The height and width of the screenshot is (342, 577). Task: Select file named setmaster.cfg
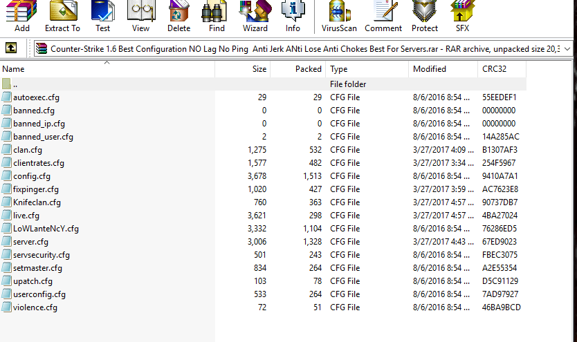click(x=37, y=268)
